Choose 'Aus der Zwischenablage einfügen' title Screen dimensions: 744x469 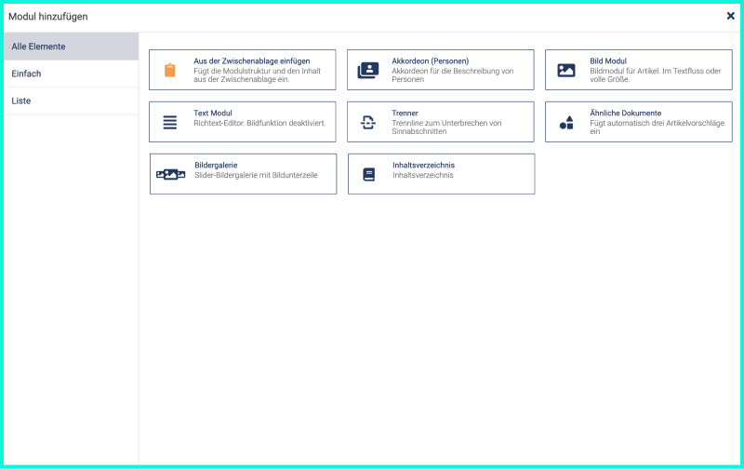coord(251,61)
